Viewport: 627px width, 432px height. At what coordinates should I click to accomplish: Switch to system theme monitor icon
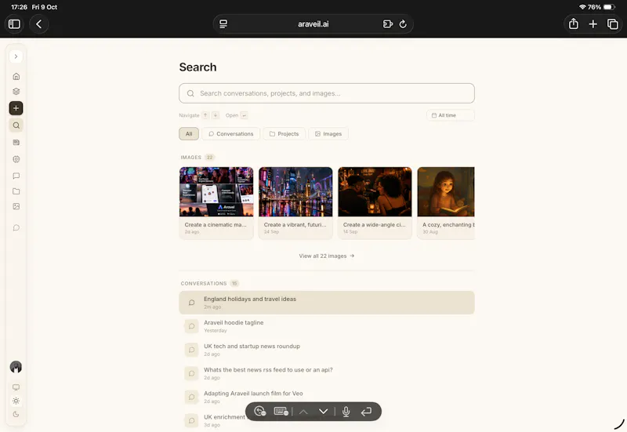pos(16,387)
